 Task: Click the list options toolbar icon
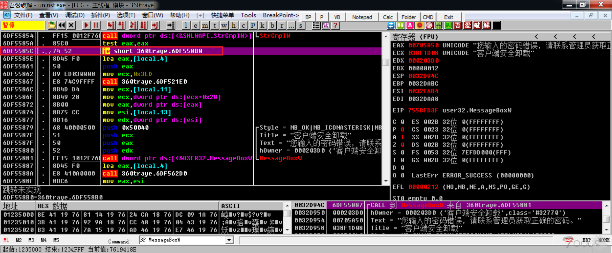coord(316,25)
